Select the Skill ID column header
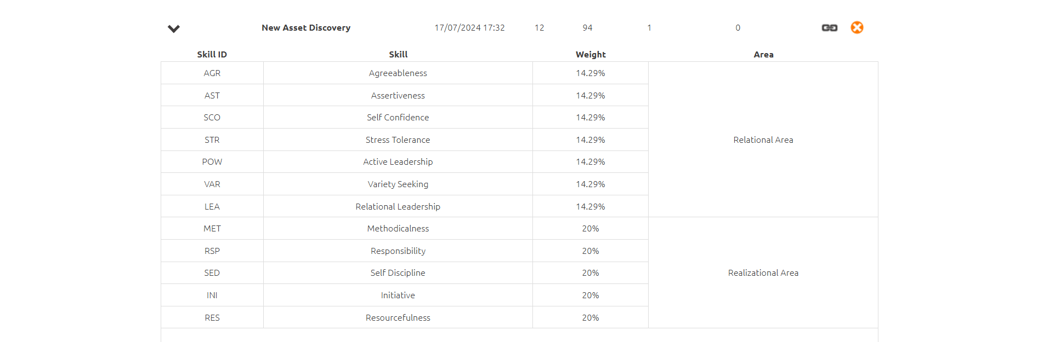The height and width of the screenshot is (342, 1038). click(x=212, y=55)
